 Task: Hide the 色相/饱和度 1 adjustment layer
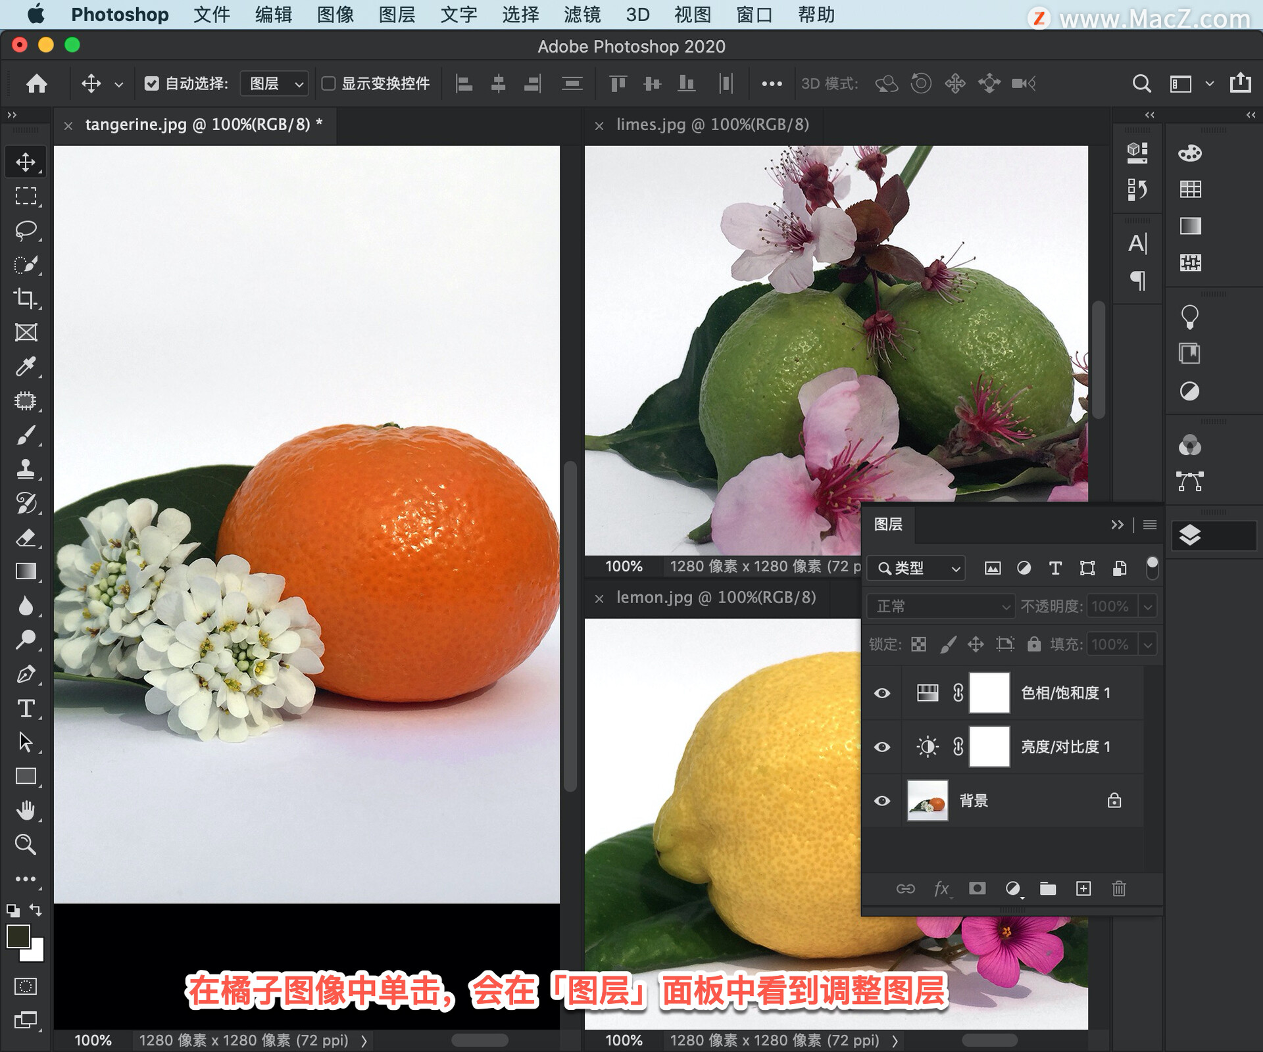point(882,693)
